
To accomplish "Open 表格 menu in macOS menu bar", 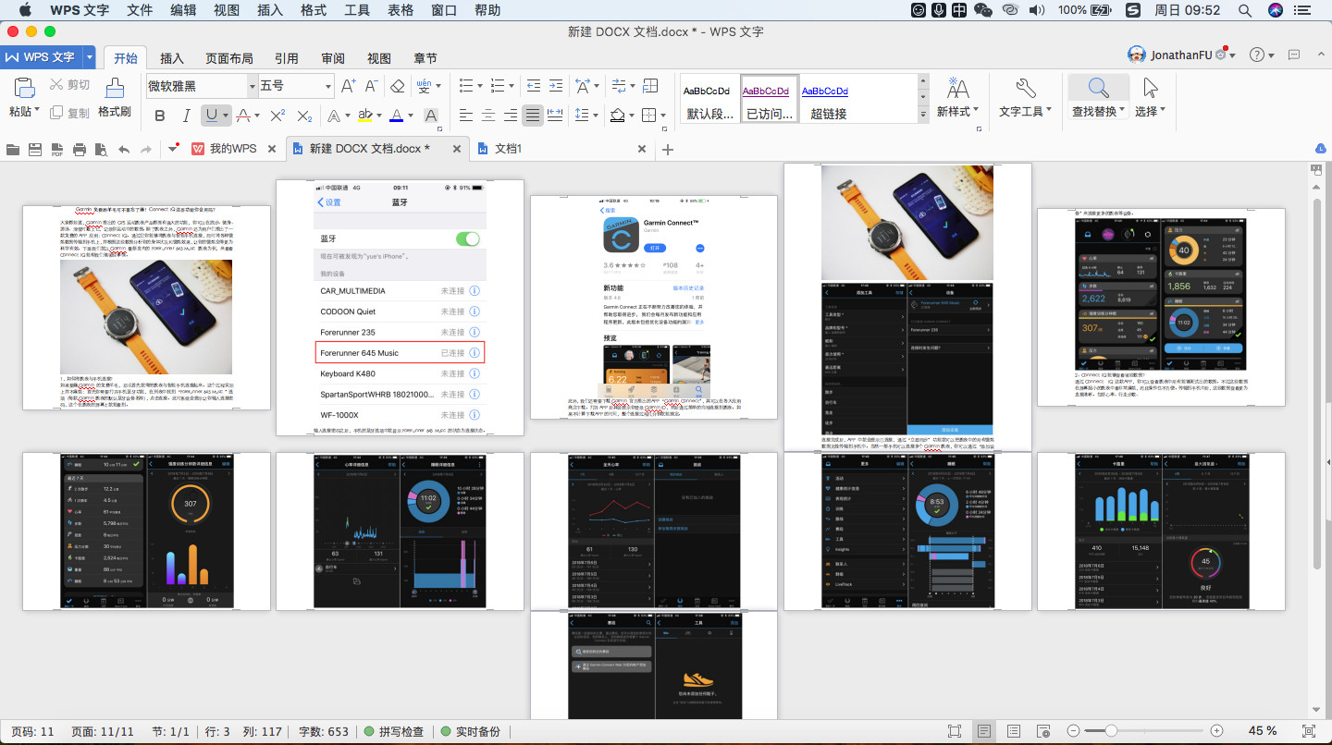I will pos(401,10).
